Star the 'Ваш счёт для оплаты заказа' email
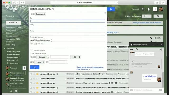The image size is (169, 95). (34, 83)
